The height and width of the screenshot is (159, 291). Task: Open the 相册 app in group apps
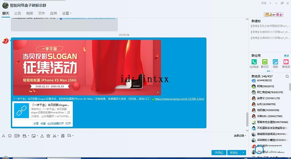click(275, 64)
